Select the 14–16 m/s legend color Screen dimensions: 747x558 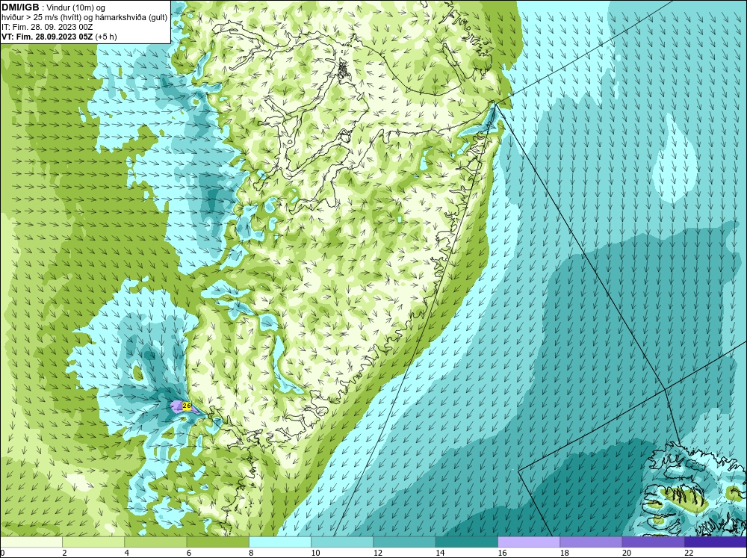pyautogui.click(x=467, y=542)
